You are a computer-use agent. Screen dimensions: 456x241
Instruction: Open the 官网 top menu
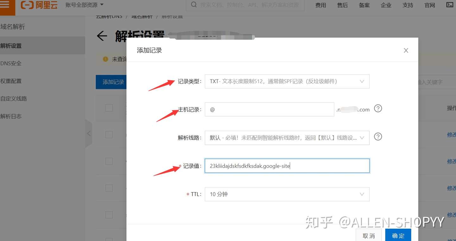430,5
